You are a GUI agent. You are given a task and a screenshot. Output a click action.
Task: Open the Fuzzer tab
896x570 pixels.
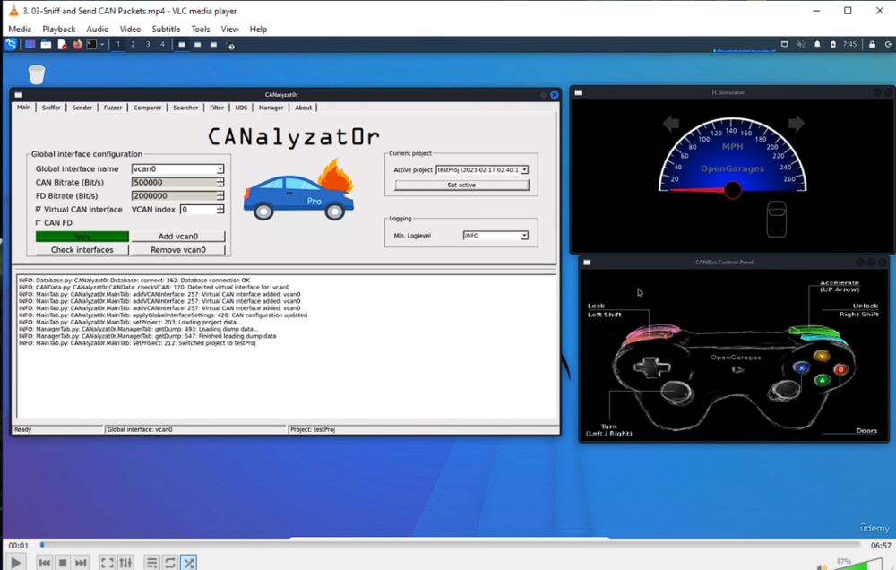112,108
